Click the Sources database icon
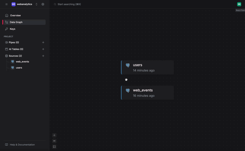 [x=6, y=56]
